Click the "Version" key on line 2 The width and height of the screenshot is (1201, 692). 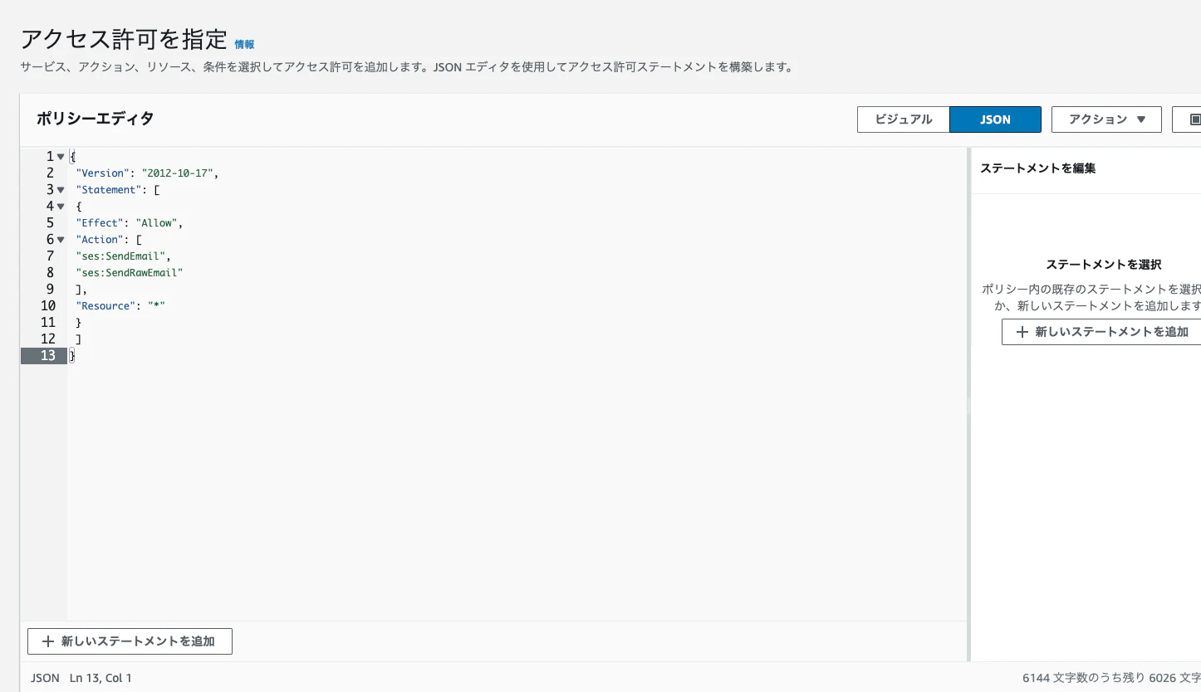point(103,173)
